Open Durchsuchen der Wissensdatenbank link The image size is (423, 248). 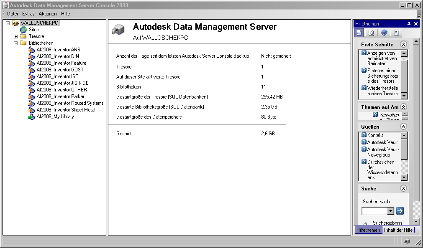(x=382, y=170)
